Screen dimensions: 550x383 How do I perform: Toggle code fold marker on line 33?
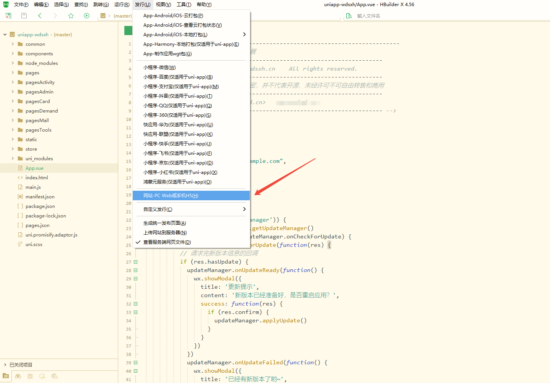[135, 312]
